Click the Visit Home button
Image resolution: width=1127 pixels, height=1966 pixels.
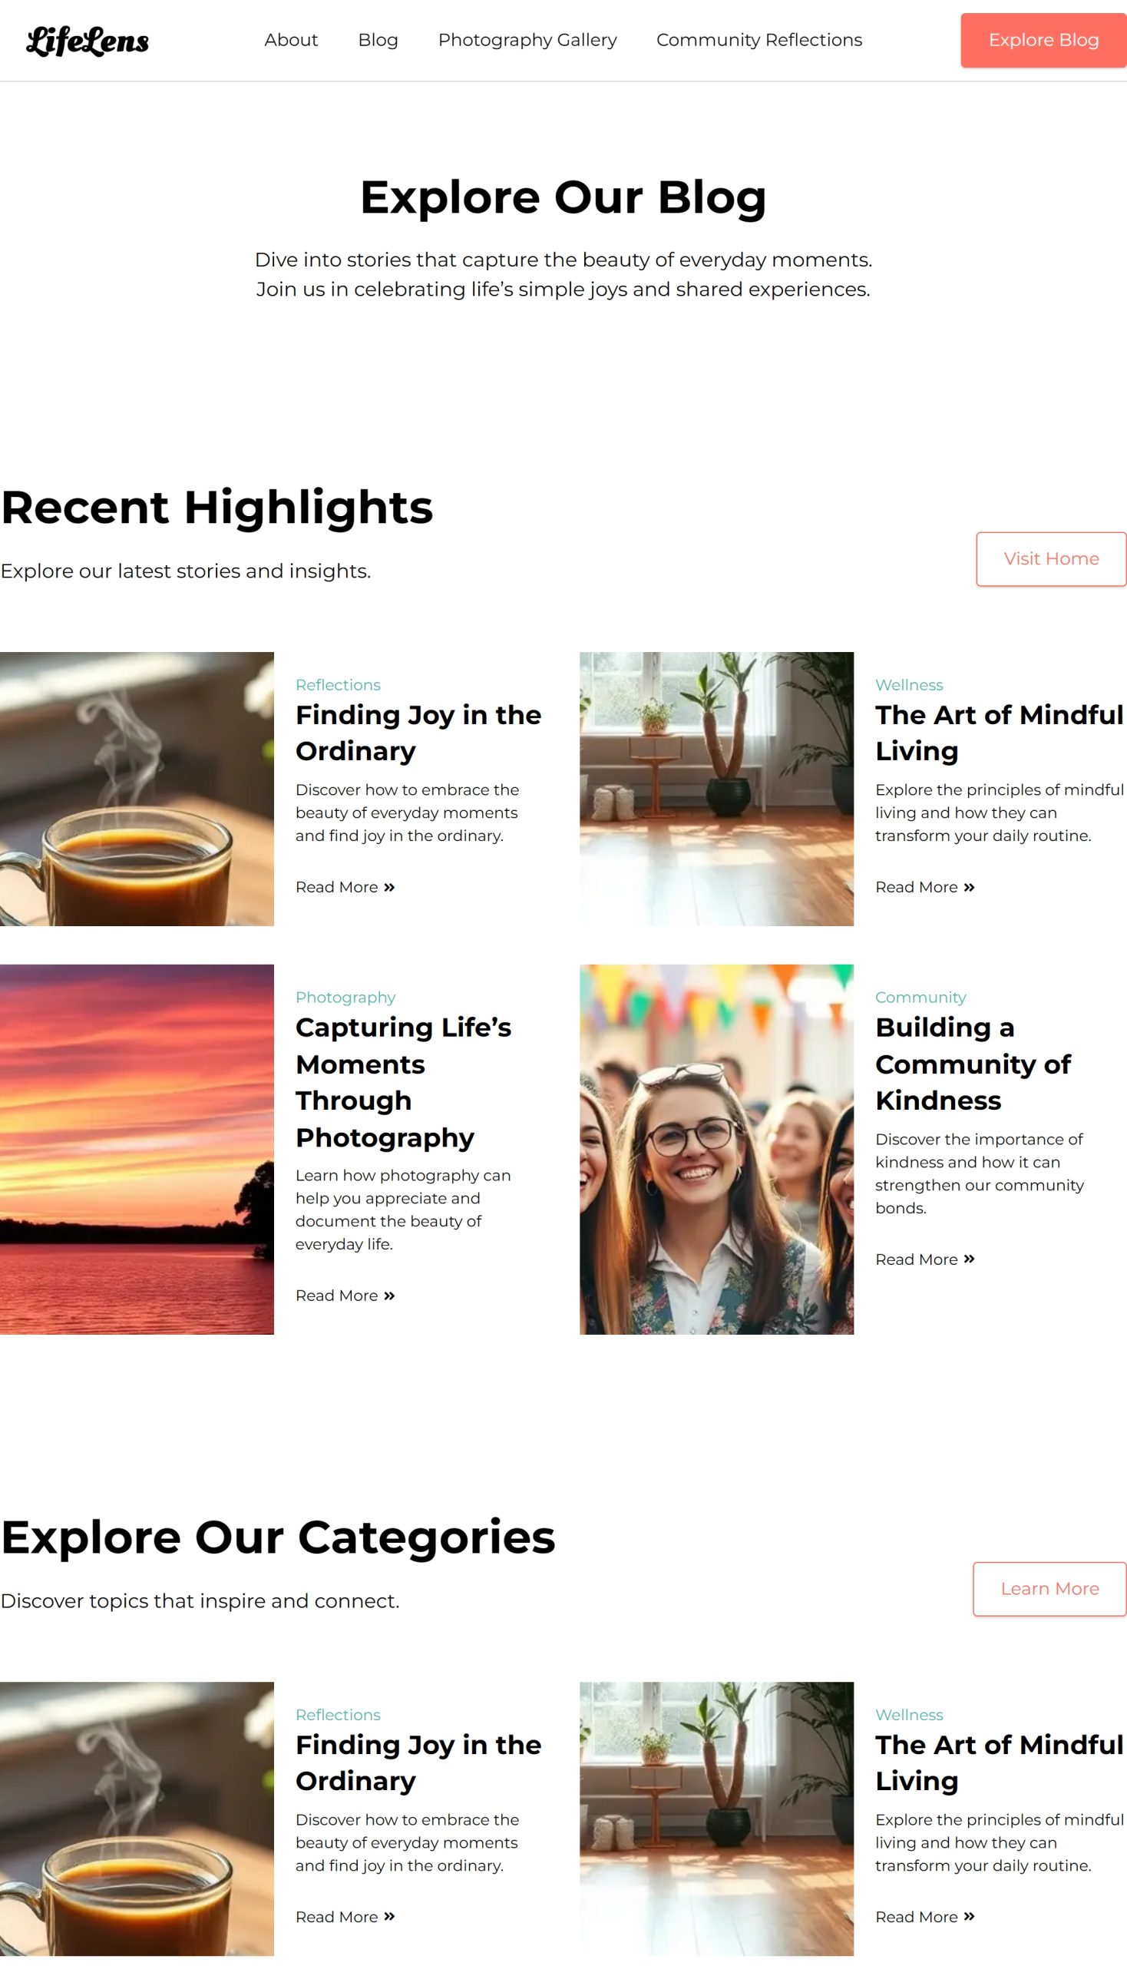[1050, 559]
